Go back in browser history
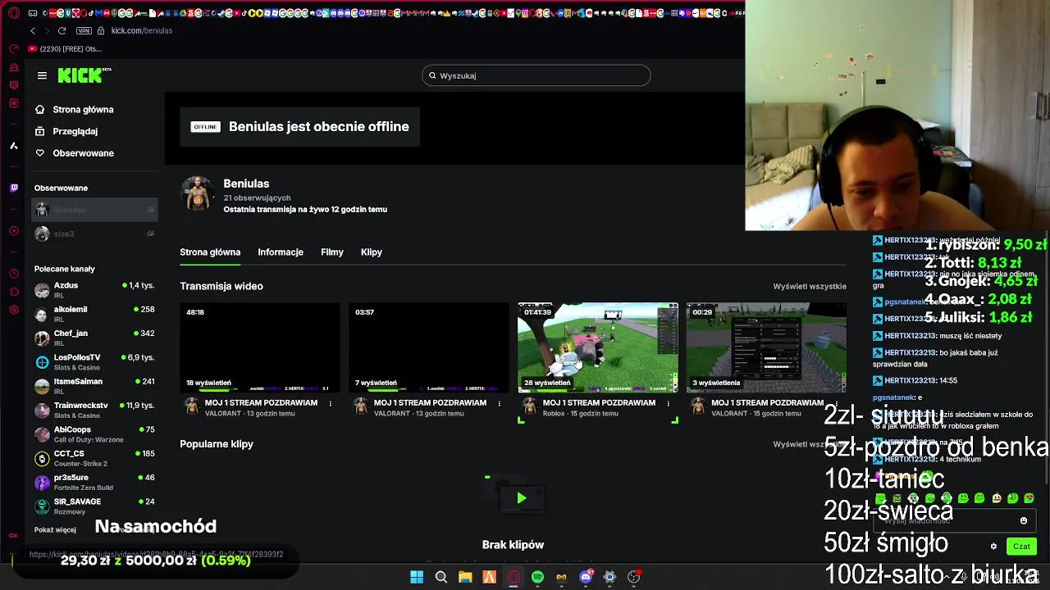1050x590 pixels. click(33, 30)
